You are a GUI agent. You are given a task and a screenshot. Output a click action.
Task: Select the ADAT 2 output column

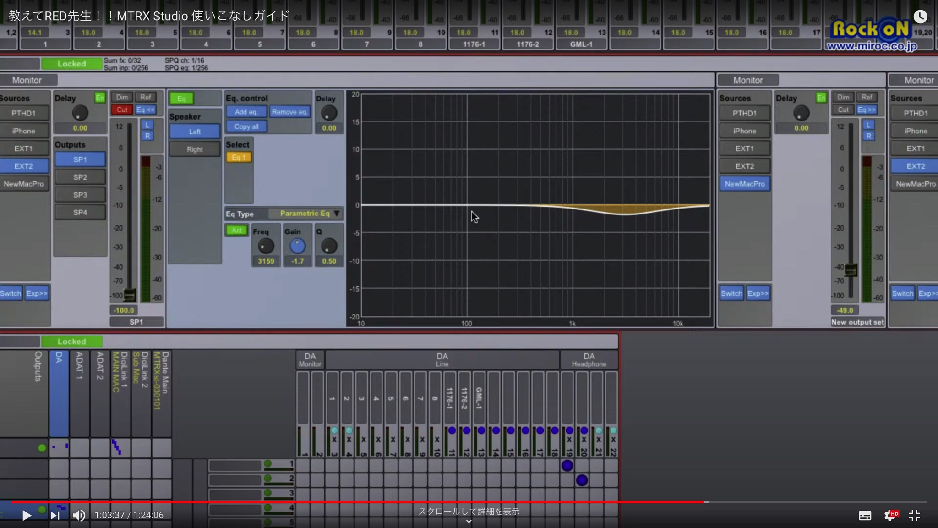point(100,393)
